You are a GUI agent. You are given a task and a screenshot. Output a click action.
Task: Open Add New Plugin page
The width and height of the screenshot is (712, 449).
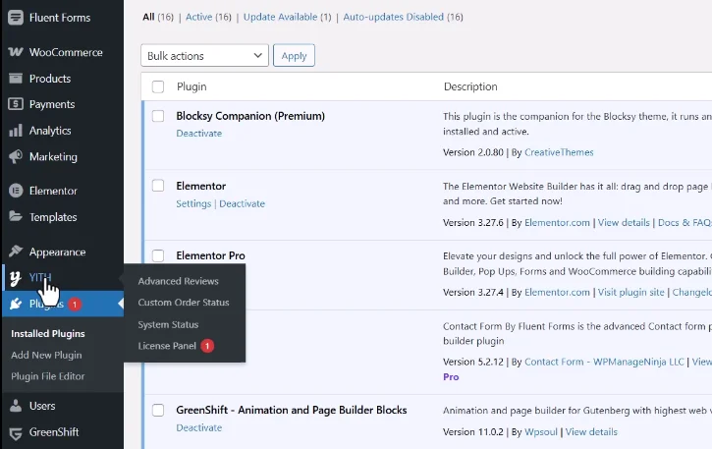[46, 355]
